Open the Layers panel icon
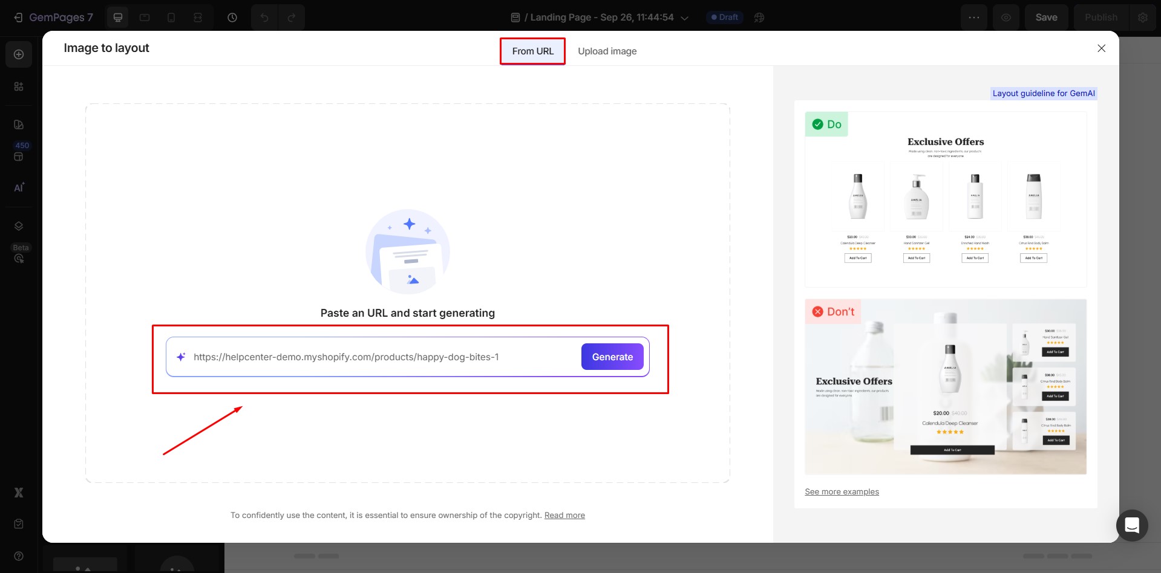Image resolution: width=1161 pixels, height=573 pixels. [19, 226]
